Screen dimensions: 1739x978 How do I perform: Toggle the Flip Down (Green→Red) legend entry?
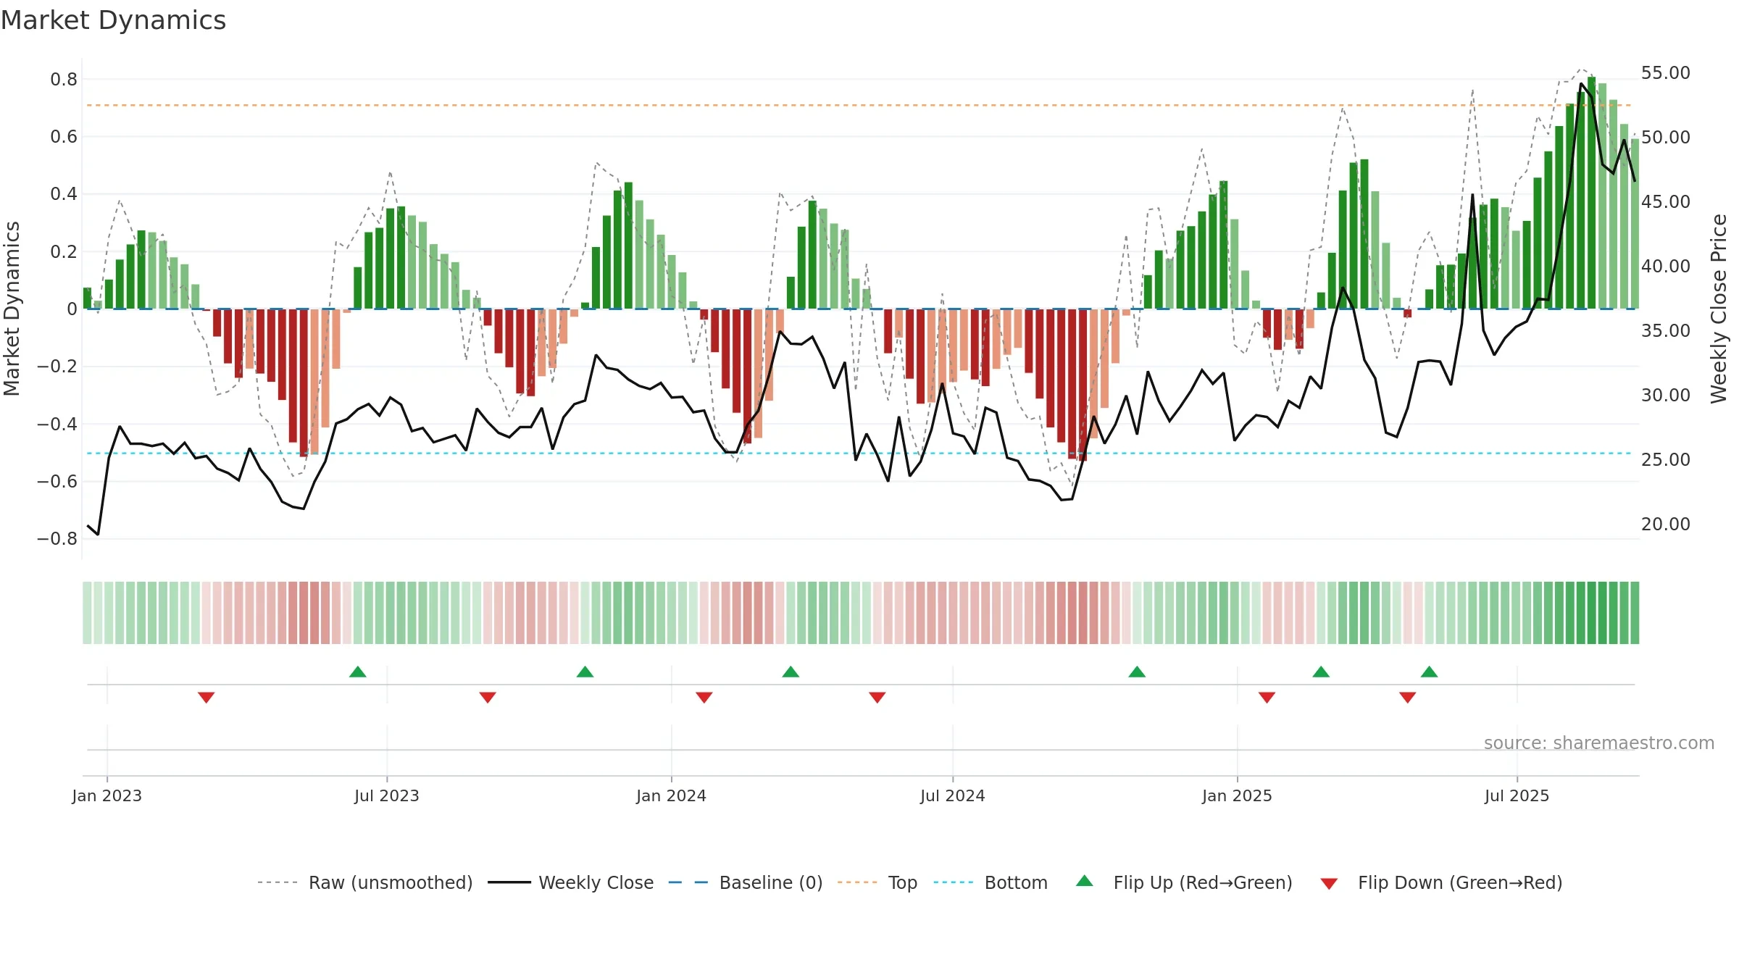pyautogui.click(x=1440, y=882)
